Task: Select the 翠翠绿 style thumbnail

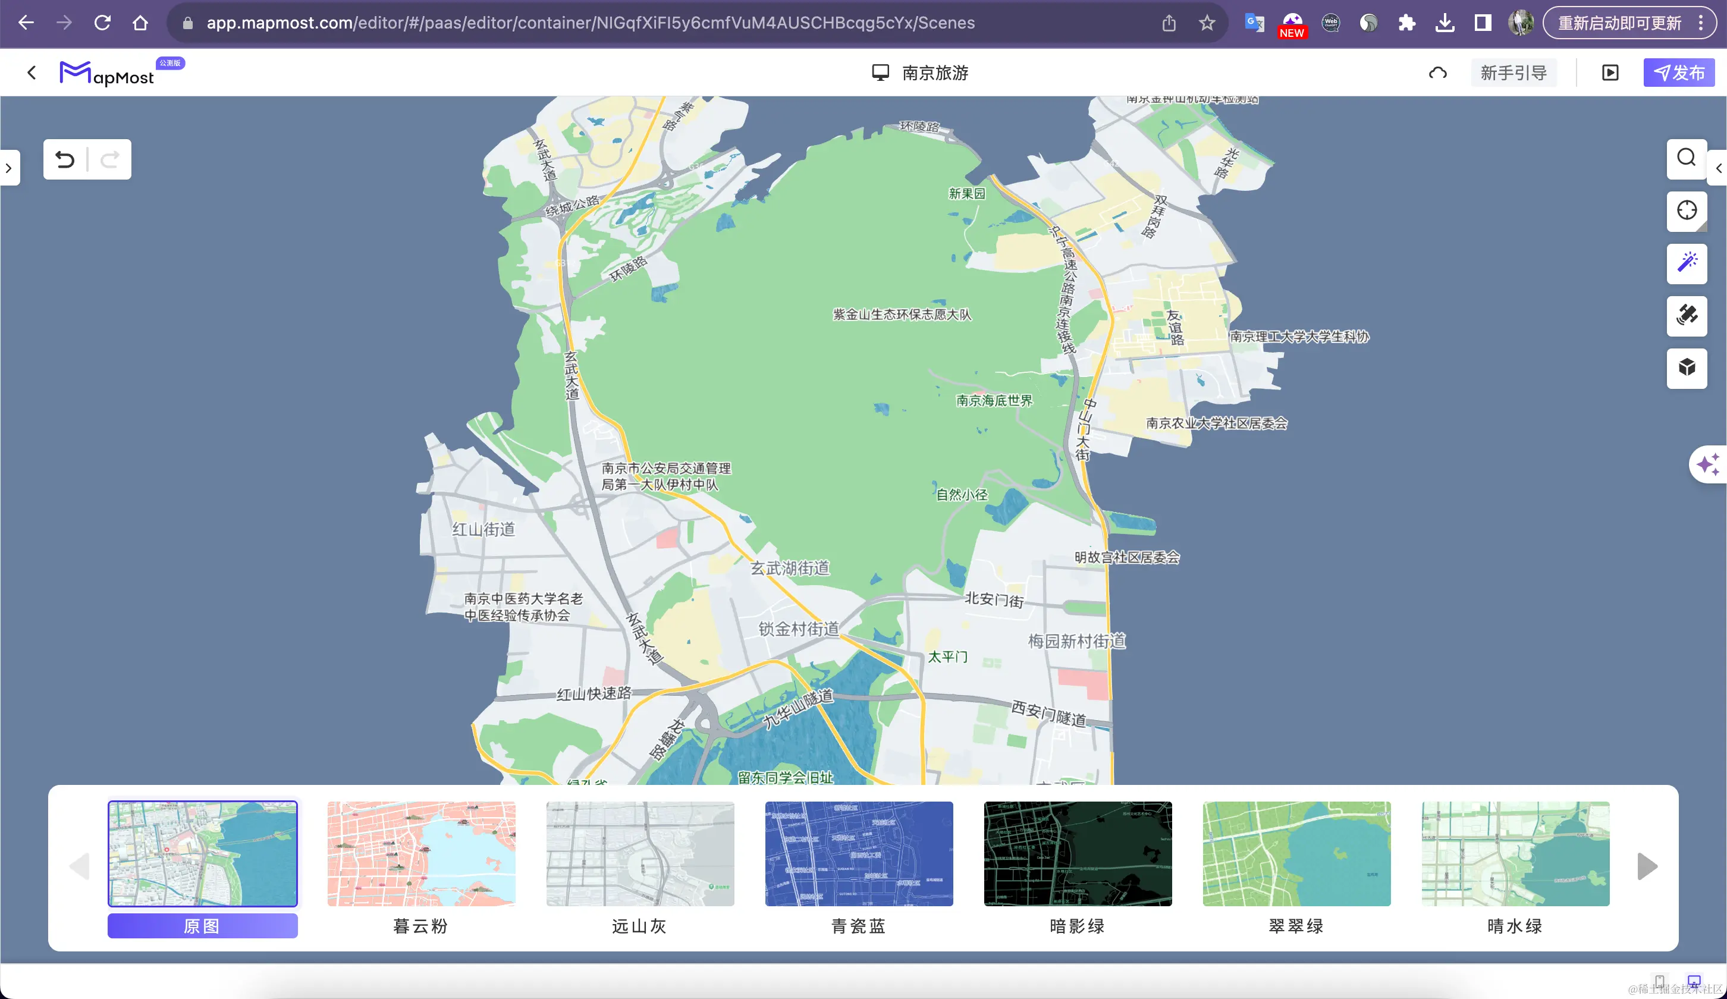Action: coord(1296,854)
